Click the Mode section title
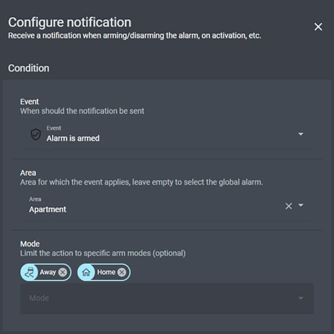 coord(30,244)
